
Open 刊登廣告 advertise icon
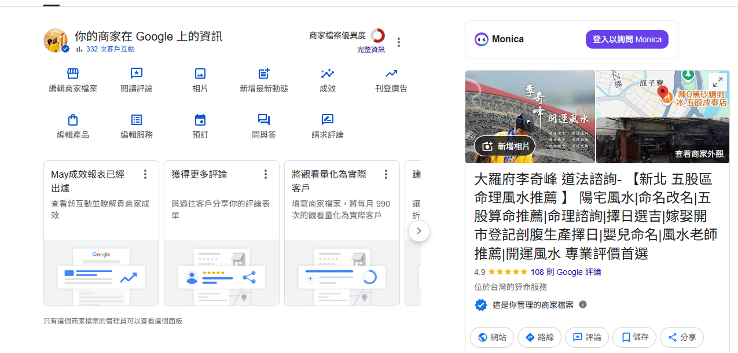pyautogui.click(x=391, y=73)
